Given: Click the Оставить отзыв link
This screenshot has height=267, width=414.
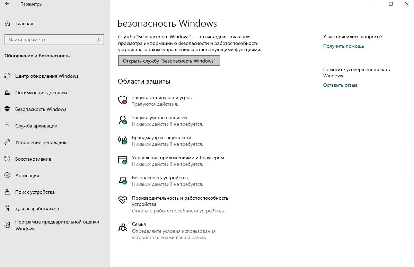Looking at the screenshot, I should coord(340,85).
